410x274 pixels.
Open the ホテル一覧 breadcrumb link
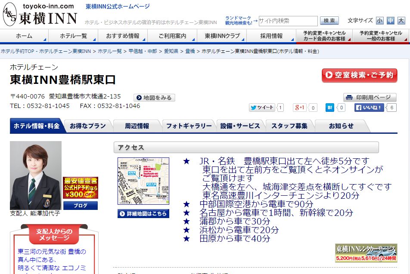pyautogui.click(x=110, y=51)
